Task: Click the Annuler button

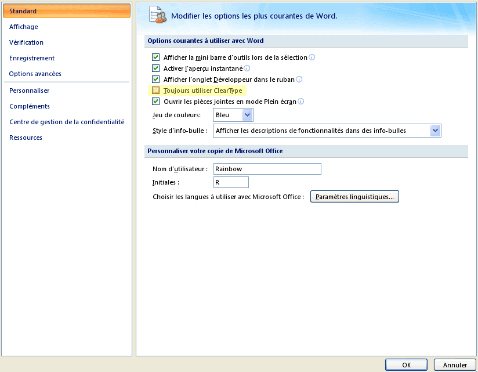Action: point(455,365)
